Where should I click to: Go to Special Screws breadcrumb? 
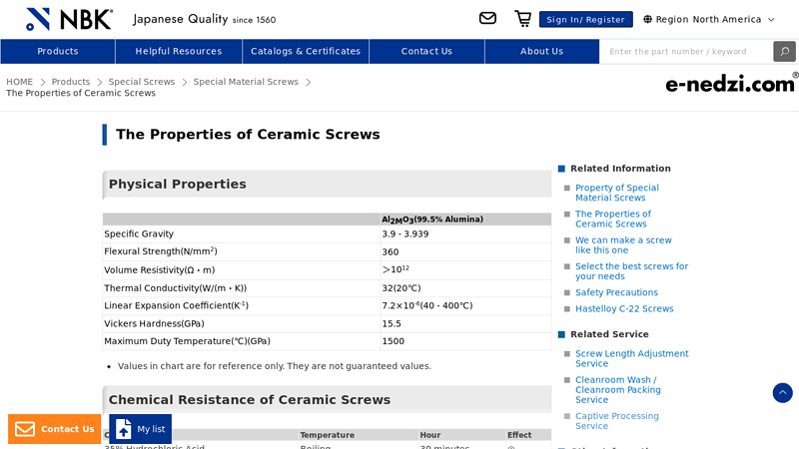(x=141, y=82)
